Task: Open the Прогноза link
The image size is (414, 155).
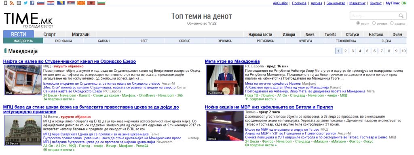Action: point(299,3)
